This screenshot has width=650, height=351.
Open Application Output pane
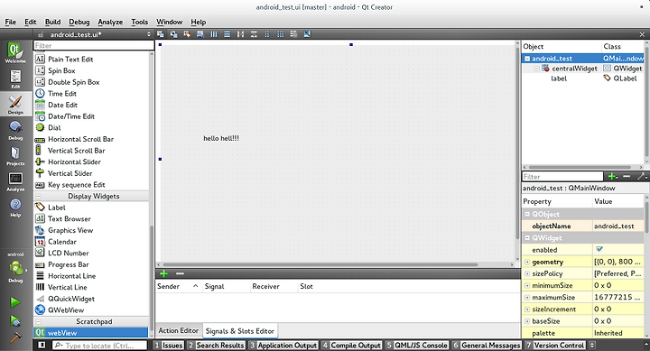click(283, 345)
